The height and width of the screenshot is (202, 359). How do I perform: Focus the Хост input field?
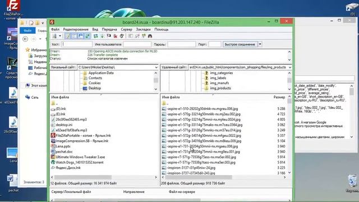(x=77, y=44)
